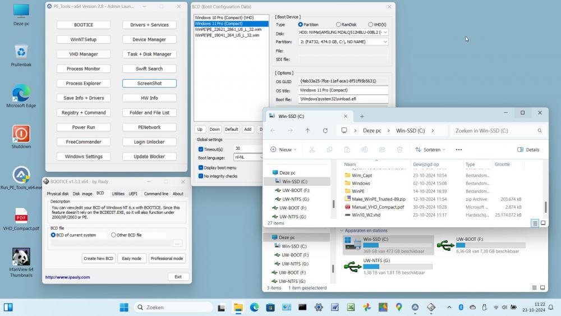Go up one folder level in Explorer

tap(307, 131)
